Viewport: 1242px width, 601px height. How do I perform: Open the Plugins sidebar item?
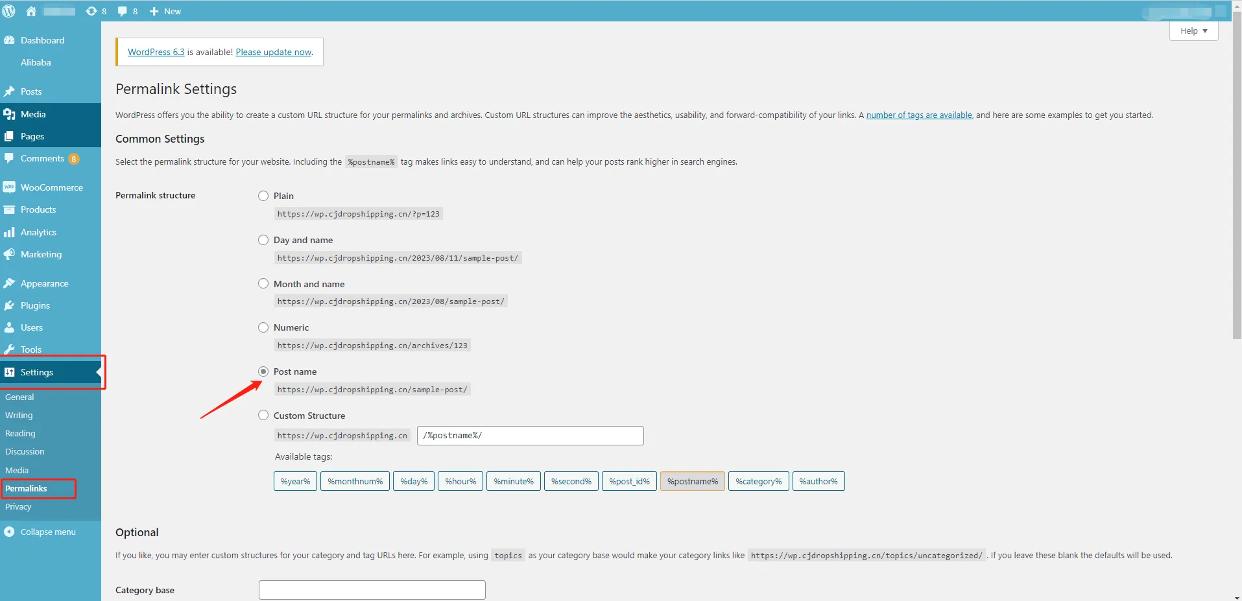point(35,305)
